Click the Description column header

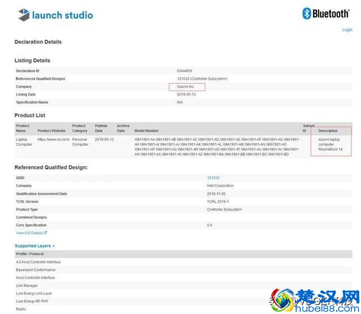click(x=328, y=131)
